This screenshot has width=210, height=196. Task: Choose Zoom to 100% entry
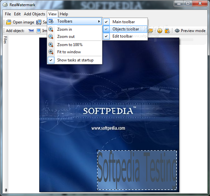(x=75, y=44)
